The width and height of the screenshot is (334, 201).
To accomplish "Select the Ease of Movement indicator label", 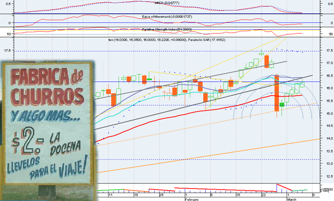I will [x=167, y=17].
